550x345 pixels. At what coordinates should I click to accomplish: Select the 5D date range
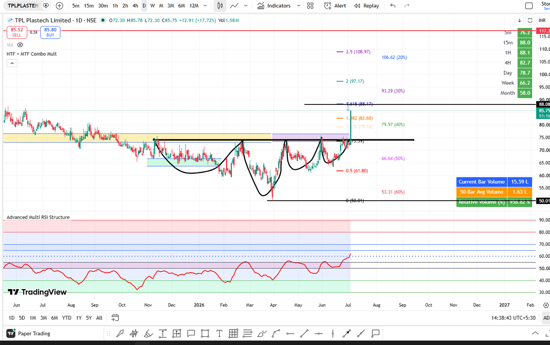click(x=22, y=318)
